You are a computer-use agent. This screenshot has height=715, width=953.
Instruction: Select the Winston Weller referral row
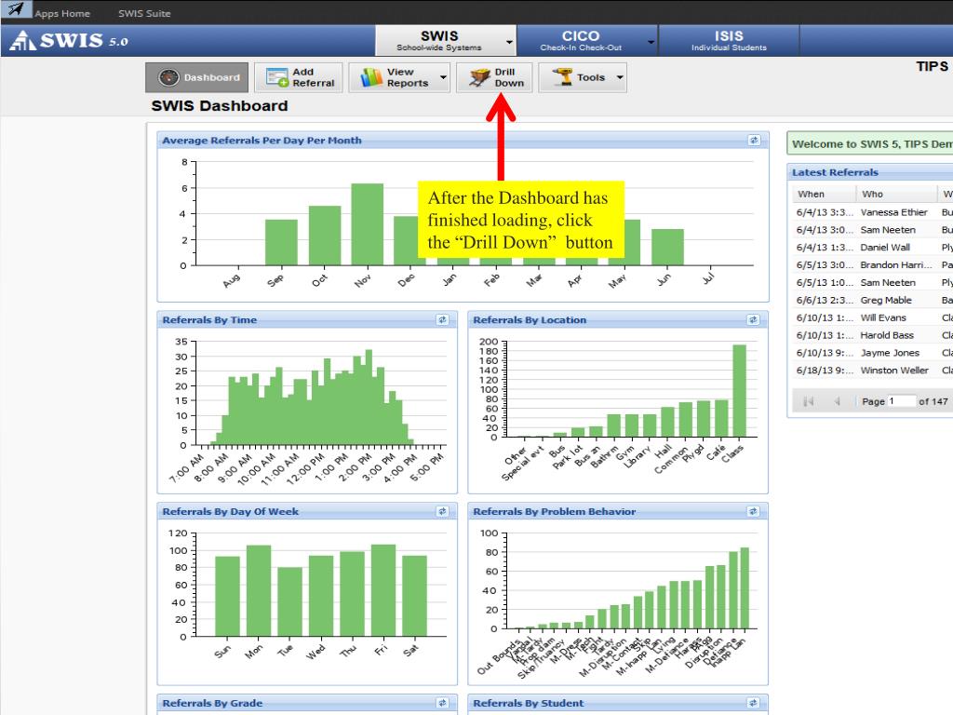click(x=873, y=371)
